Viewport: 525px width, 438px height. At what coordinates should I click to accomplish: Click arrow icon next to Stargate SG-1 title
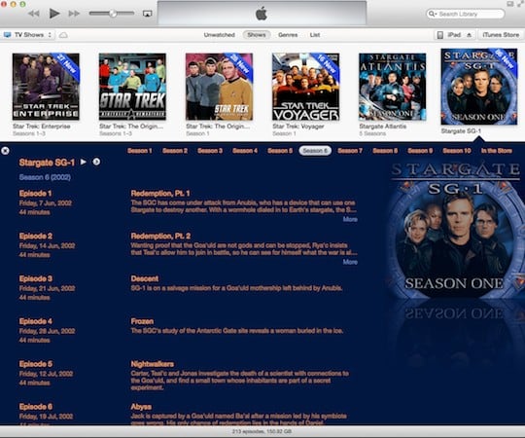coord(96,162)
